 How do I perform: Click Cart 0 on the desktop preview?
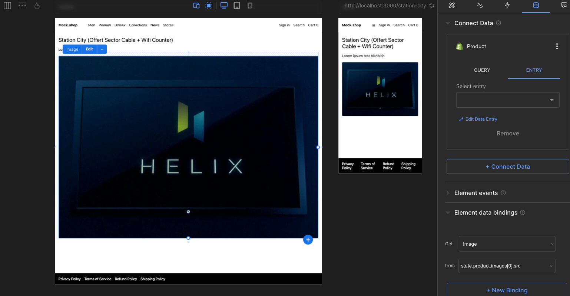(313, 25)
